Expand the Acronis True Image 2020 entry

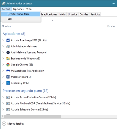pos(3,40)
